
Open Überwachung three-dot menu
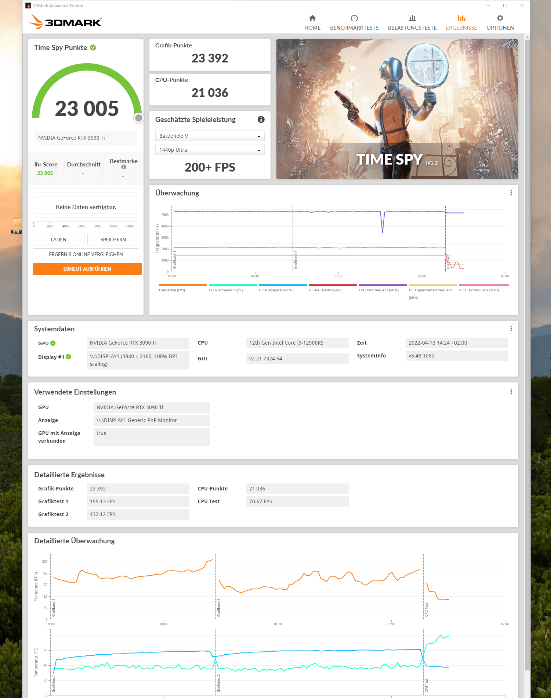pos(511,193)
